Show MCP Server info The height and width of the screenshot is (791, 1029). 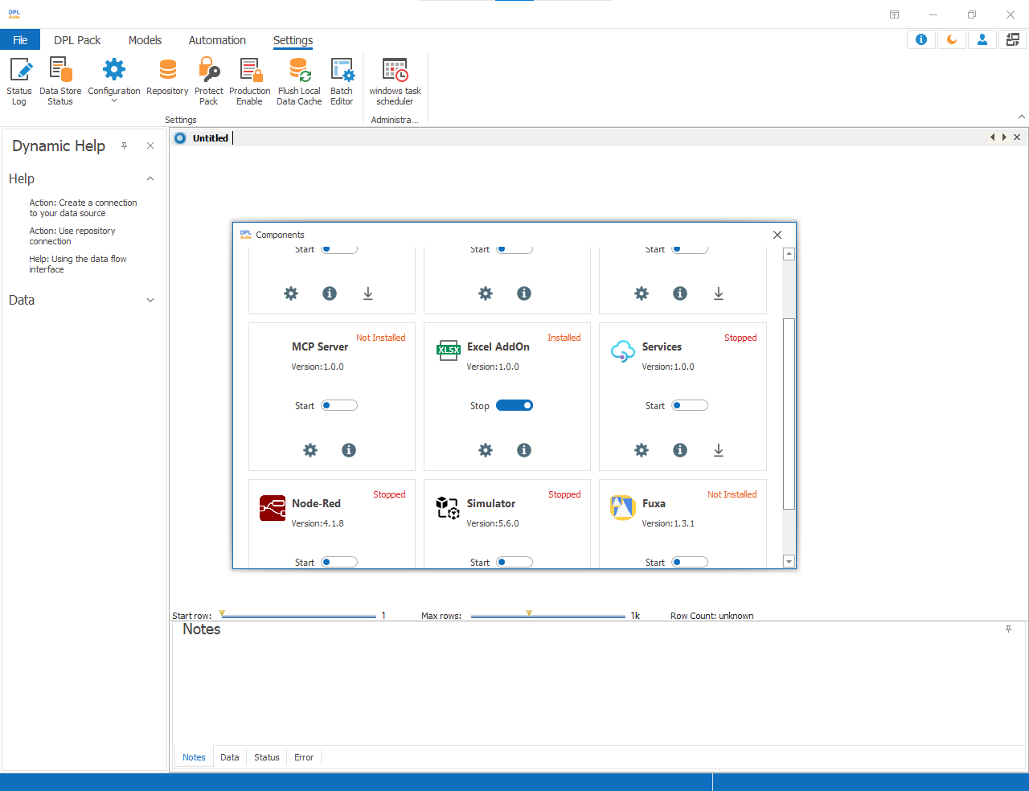pyautogui.click(x=349, y=450)
